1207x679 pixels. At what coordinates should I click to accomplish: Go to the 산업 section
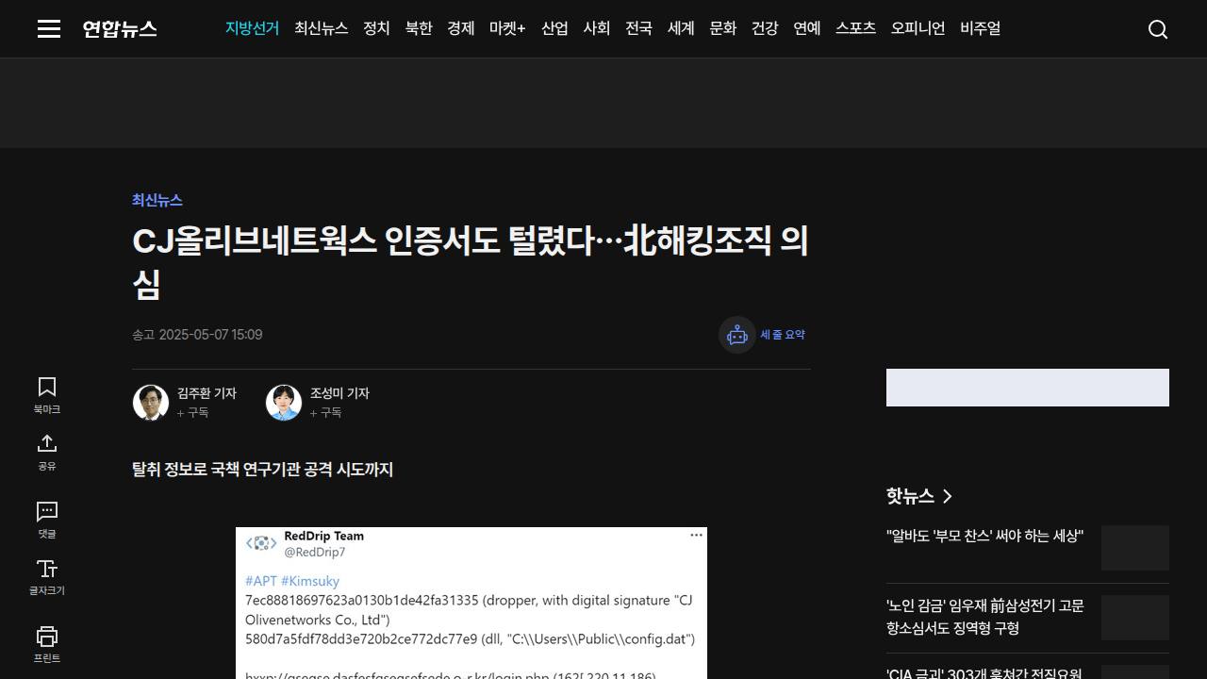point(554,28)
